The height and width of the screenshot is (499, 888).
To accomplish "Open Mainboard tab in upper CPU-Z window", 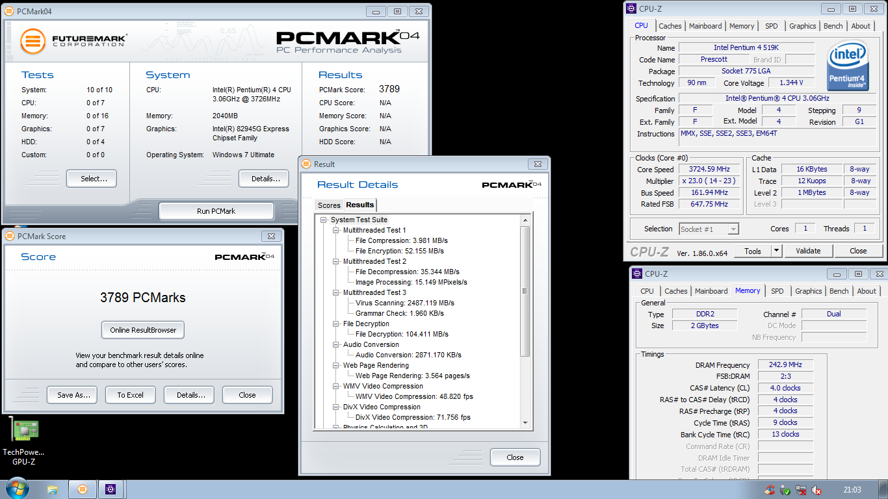I will pyautogui.click(x=705, y=26).
